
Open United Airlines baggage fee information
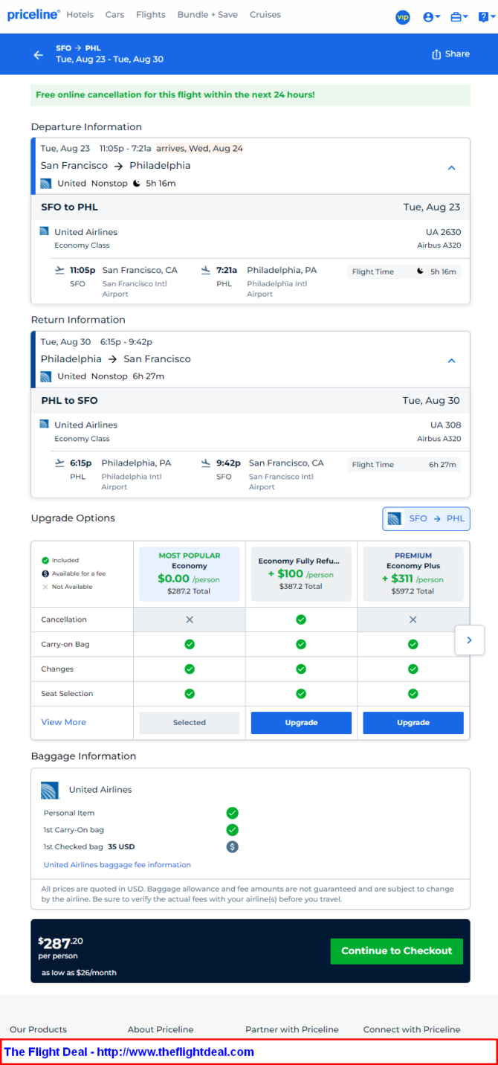(117, 865)
